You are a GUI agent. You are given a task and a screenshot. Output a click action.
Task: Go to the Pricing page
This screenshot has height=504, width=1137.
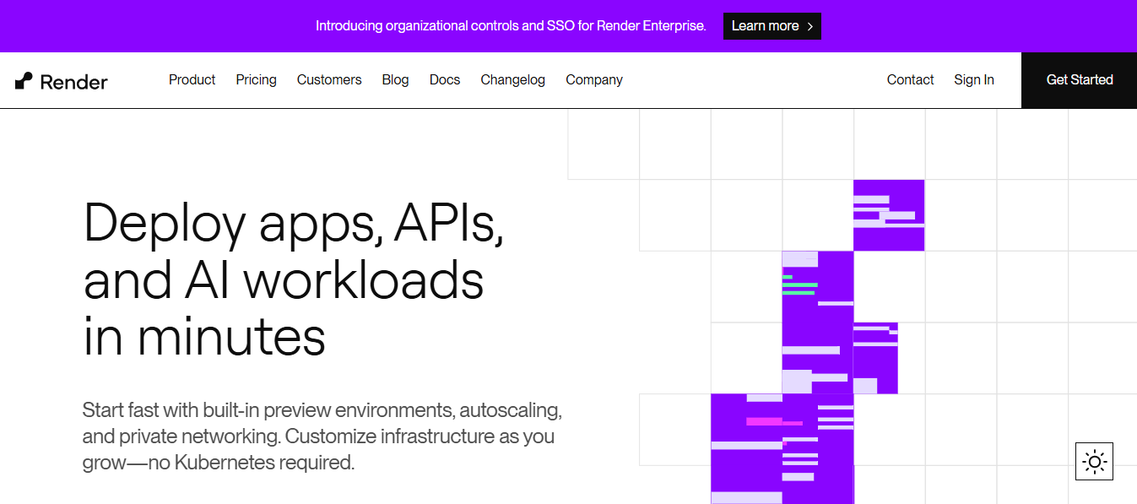[x=256, y=80]
